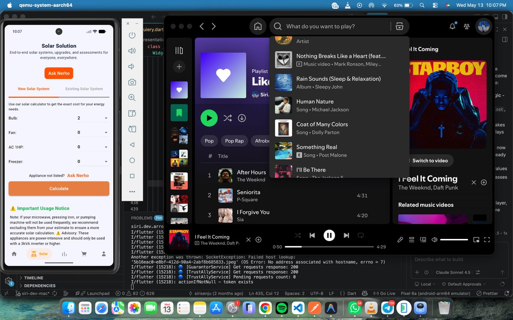Viewport: 513px width, 320px height.
Task: Download the Liked Songs playlist
Action: coord(242,118)
